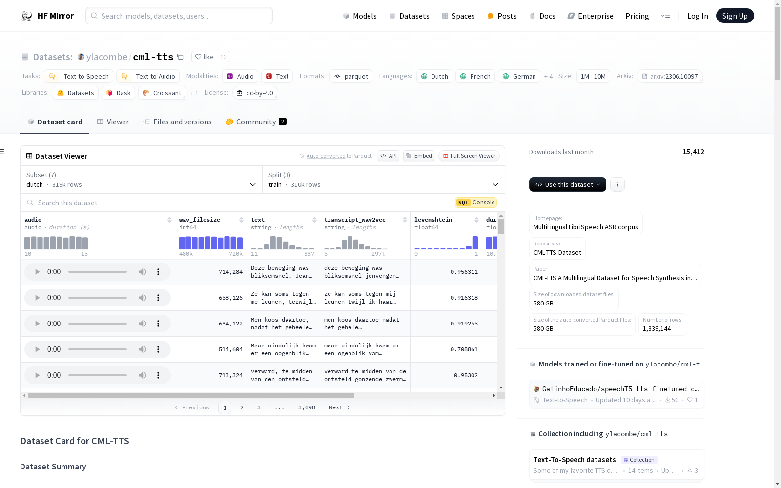The width and height of the screenshot is (781, 488).
Task: Open the cc-by-4.0 license tag
Action: coord(255,93)
